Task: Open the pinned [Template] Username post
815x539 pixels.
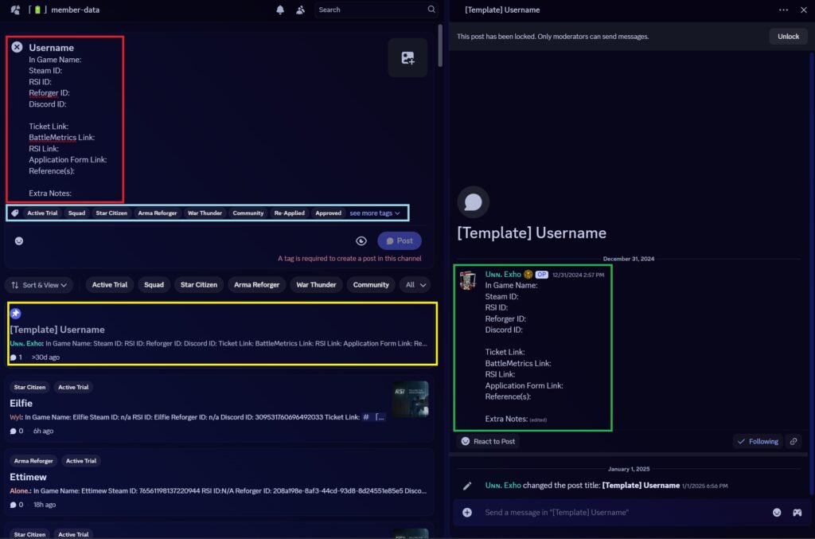Action: tap(221, 334)
